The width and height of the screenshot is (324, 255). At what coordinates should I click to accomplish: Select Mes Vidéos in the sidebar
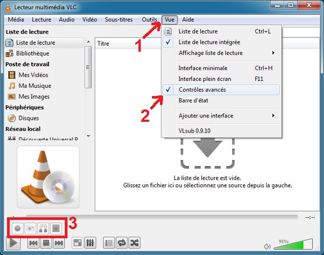click(35, 75)
